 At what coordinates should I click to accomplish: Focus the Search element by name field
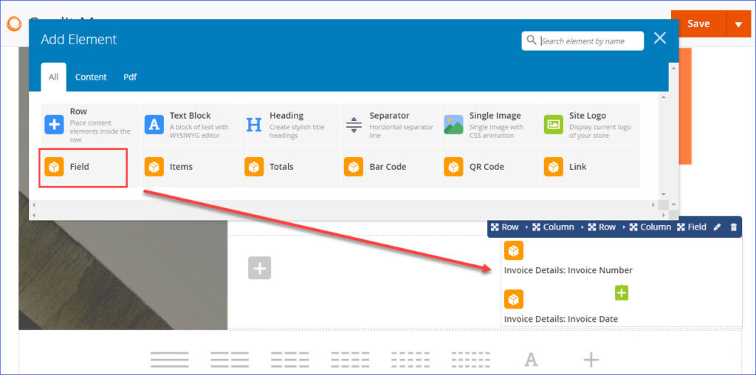583,41
